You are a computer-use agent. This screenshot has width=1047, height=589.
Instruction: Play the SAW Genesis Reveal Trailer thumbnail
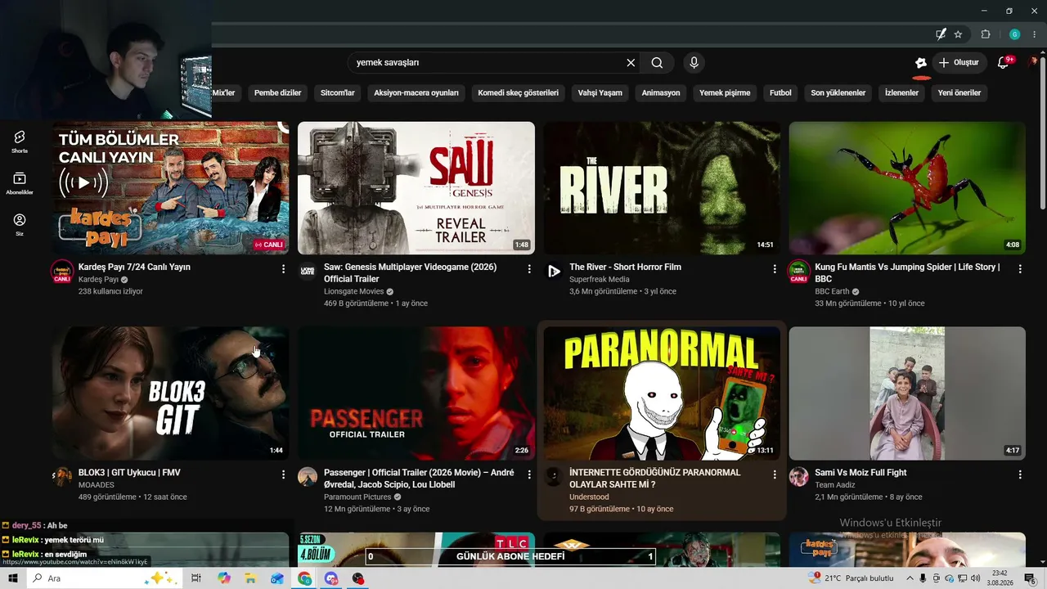click(416, 188)
